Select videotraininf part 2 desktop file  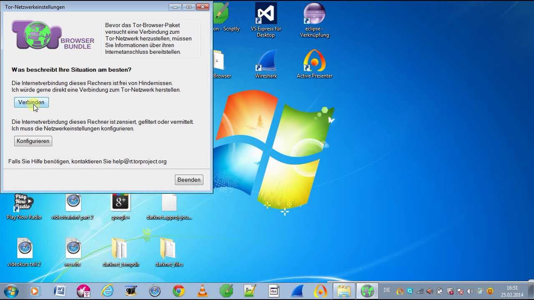(x=72, y=207)
